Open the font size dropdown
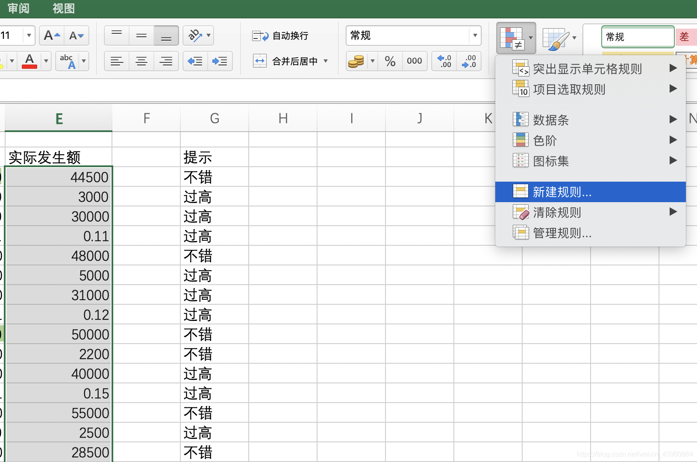Viewport: 697px width, 462px height. coord(29,35)
